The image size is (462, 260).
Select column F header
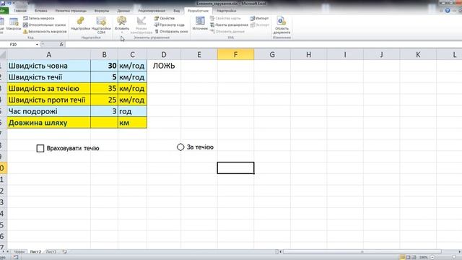tap(235, 55)
